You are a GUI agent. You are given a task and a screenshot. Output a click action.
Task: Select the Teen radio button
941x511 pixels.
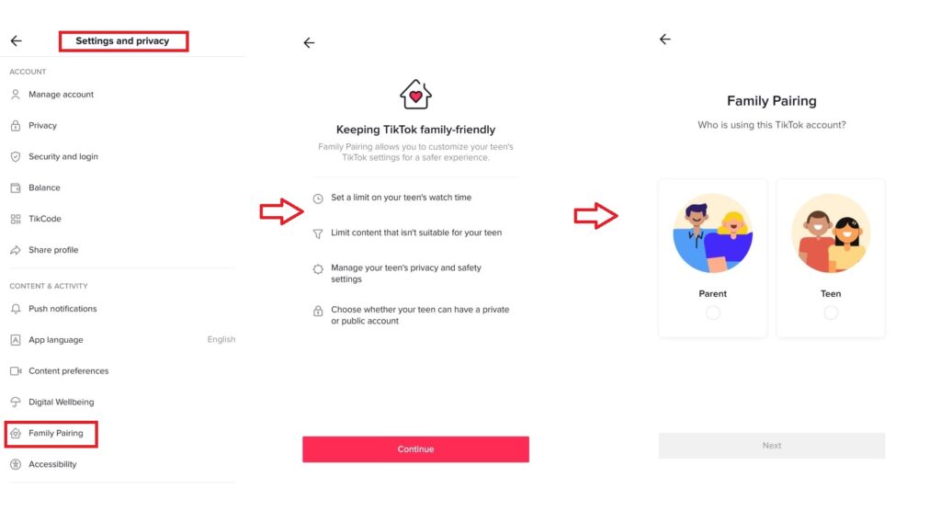(x=831, y=312)
